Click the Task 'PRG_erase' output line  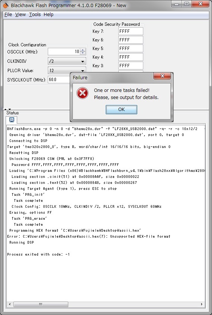[29, 219]
